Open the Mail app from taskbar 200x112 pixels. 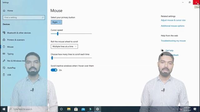(x=83, y=109)
